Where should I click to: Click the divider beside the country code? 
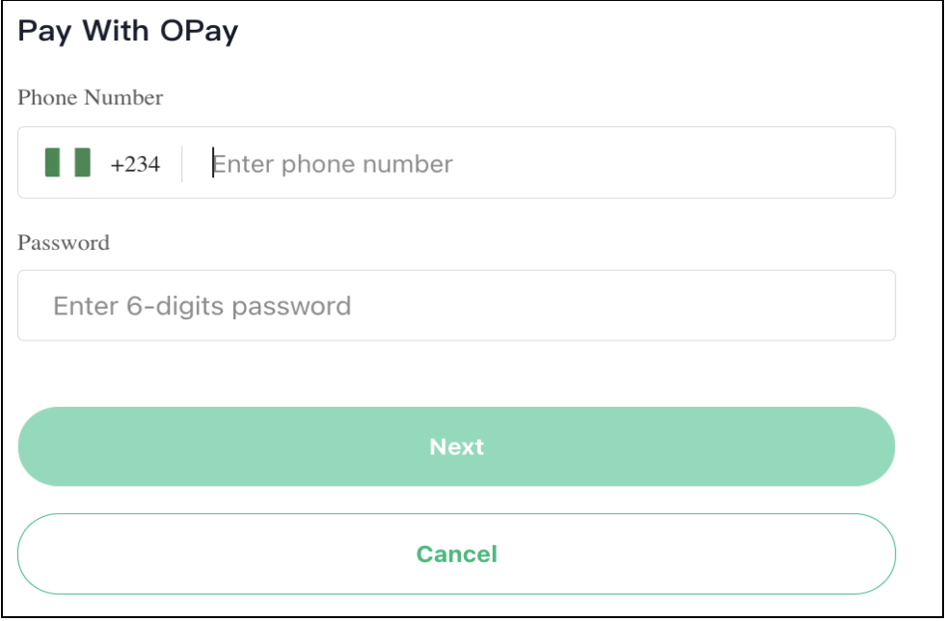181,163
